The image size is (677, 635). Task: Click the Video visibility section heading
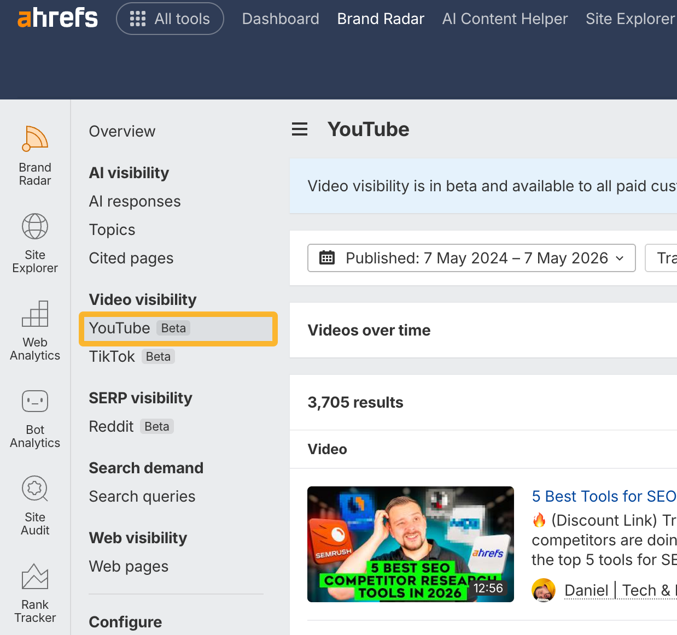143,299
